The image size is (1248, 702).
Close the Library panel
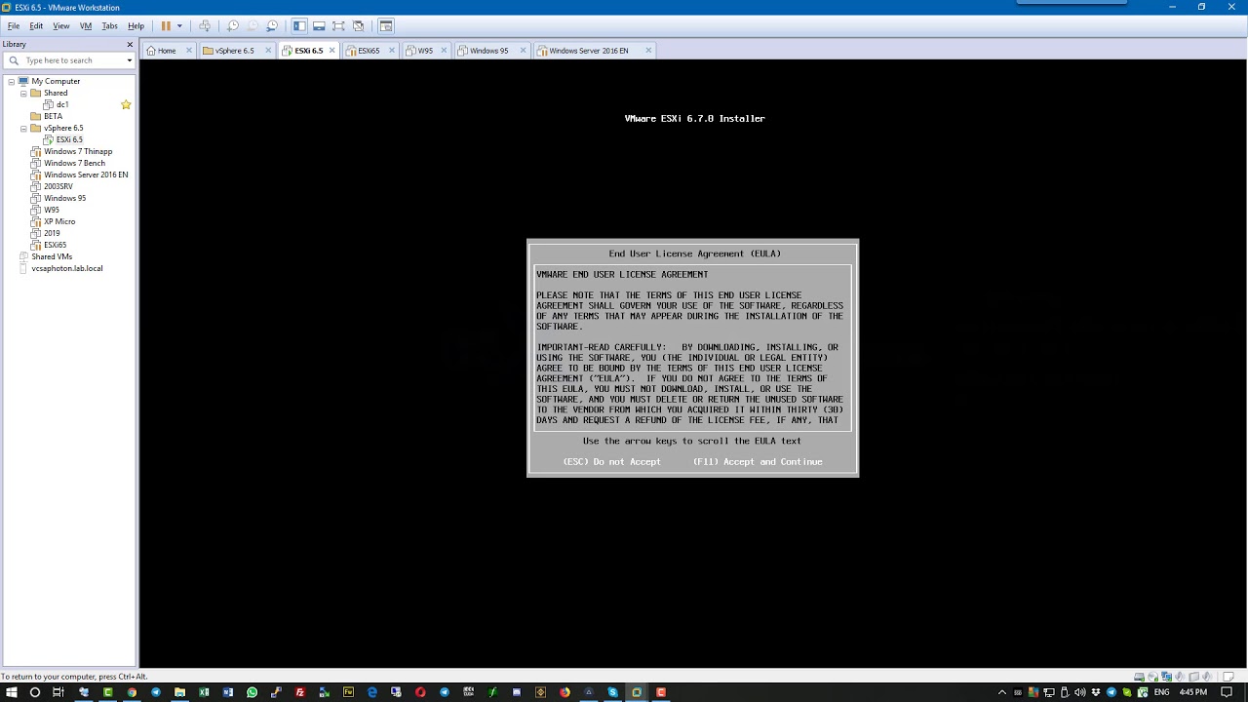coord(130,44)
